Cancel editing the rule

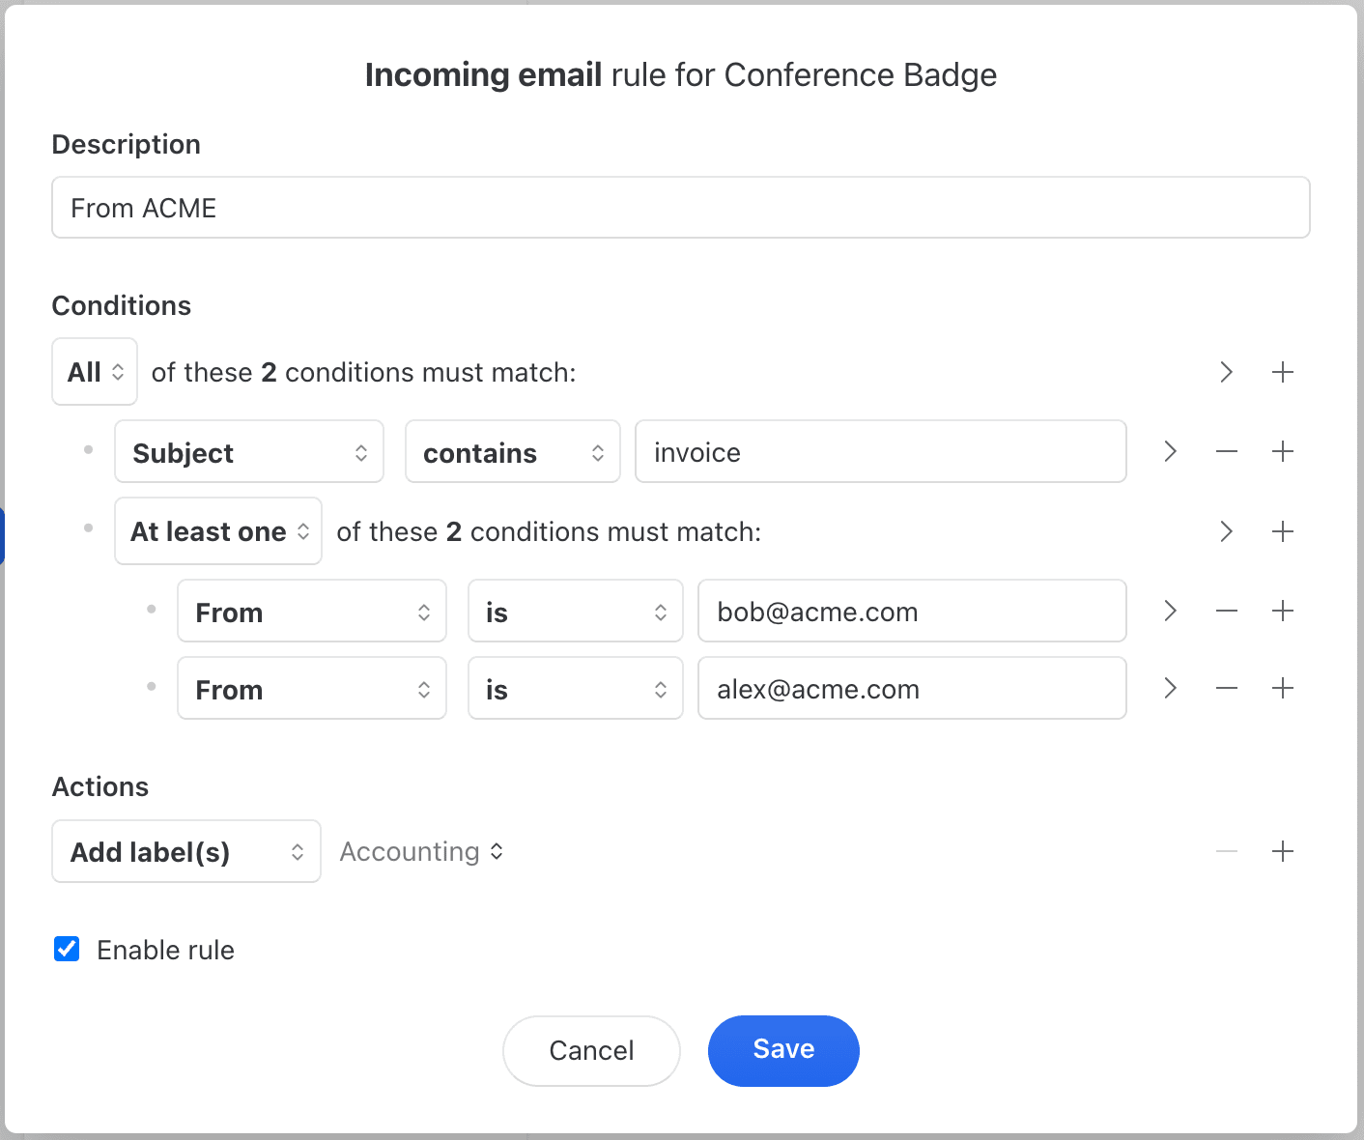(591, 1050)
